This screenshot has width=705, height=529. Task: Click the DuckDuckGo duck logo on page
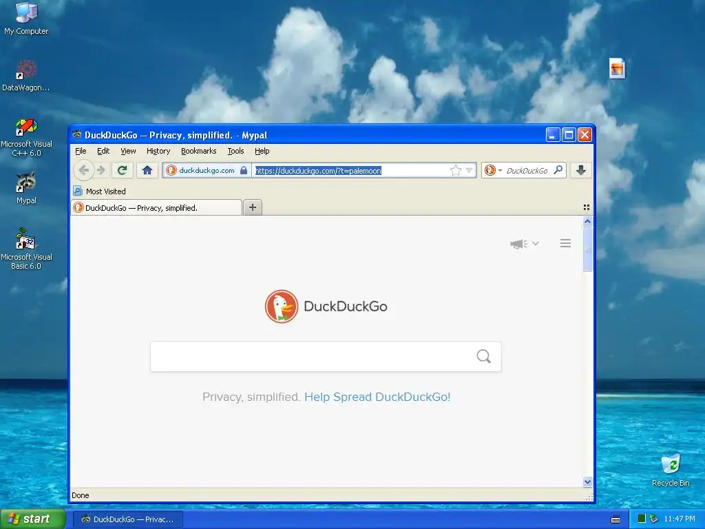tap(282, 307)
